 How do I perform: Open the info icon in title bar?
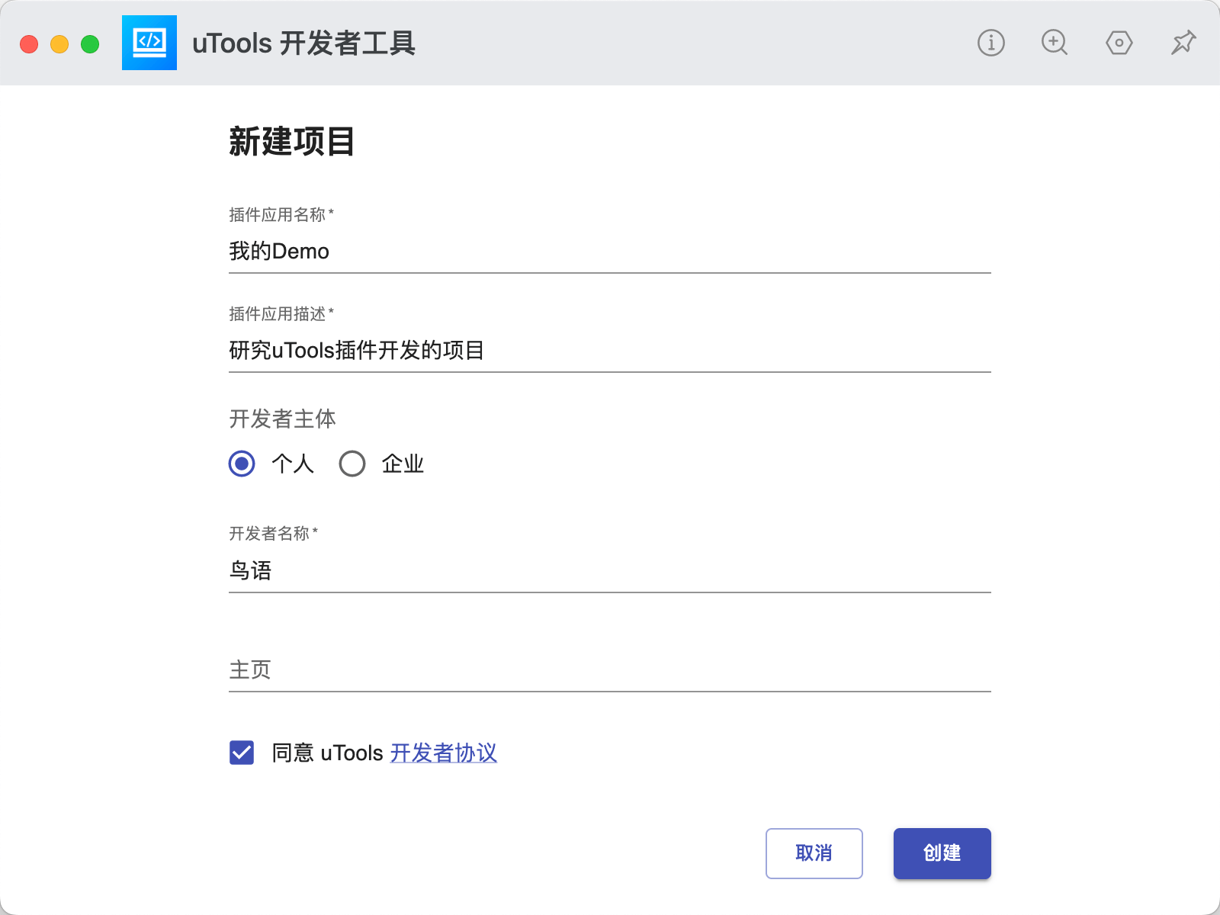coord(990,43)
